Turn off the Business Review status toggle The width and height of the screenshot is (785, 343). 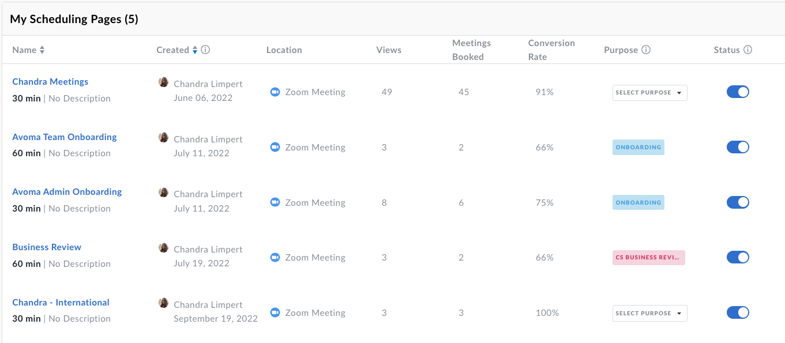click(x=738, y=257)
